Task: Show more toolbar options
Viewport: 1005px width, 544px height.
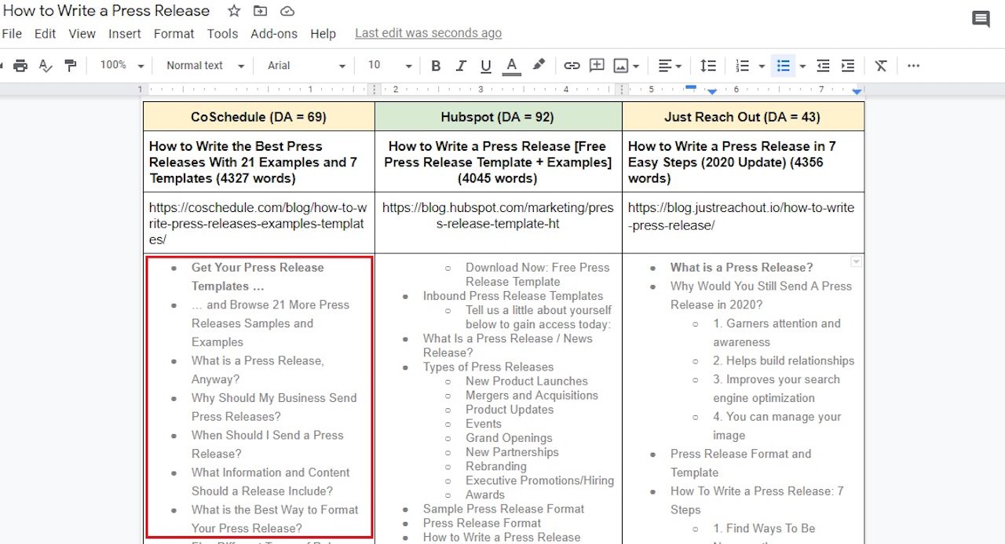Action: pyautogui.click(x=913, y=66)
